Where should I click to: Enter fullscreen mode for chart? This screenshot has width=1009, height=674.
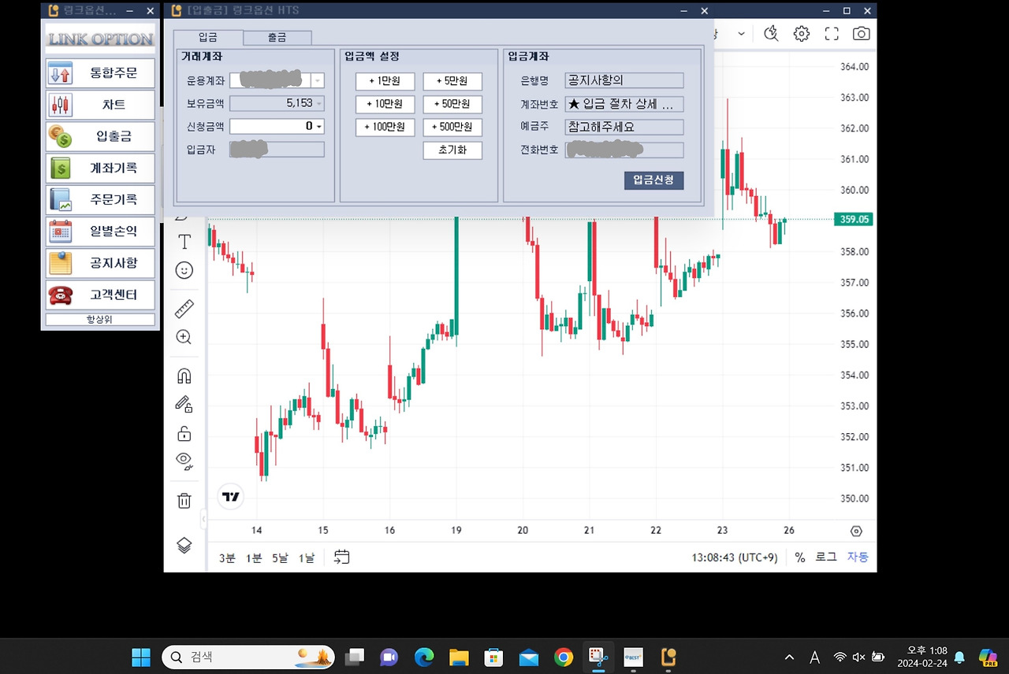click(x=832, y=34)
